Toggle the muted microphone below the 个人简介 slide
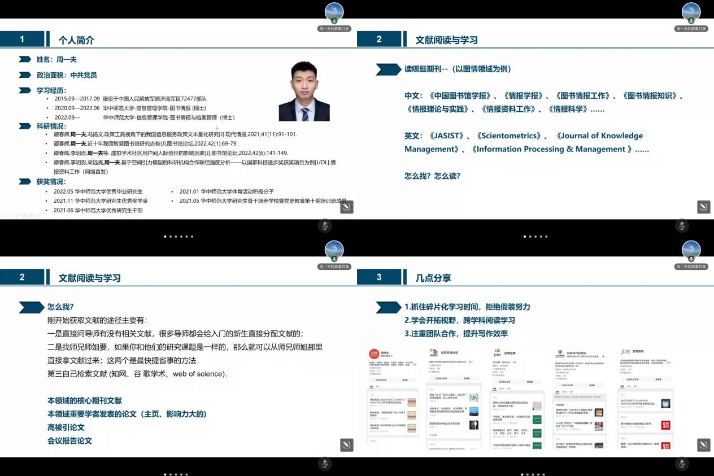The width and height of the screenshot is (714, 476). pos(324,226)
